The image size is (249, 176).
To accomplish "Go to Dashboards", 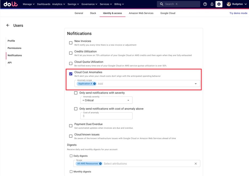I will pyautogui.click(x=44, y=4).
